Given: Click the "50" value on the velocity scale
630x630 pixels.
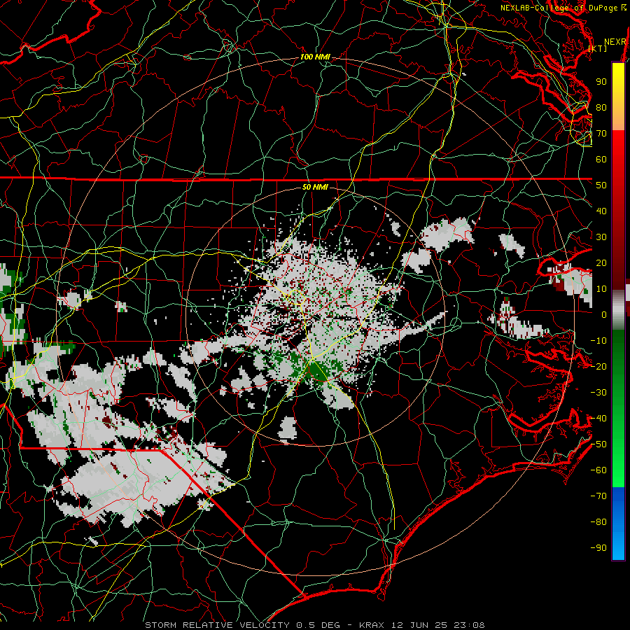Looking at the screenshot, I should pyautogui.click(x=601, y=185).
